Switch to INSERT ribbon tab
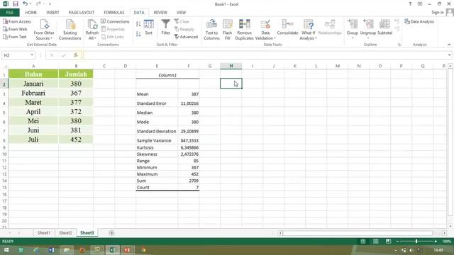The width and height of the screenshot is (454, 255). point(52,13)
